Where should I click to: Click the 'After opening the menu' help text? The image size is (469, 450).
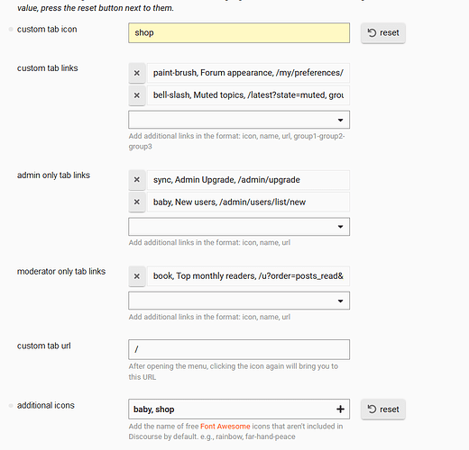234,372
